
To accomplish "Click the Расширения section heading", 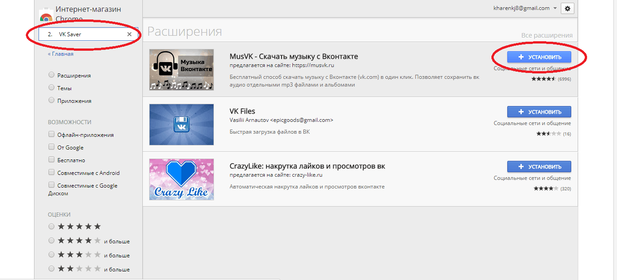I will (x=185, y=31).
